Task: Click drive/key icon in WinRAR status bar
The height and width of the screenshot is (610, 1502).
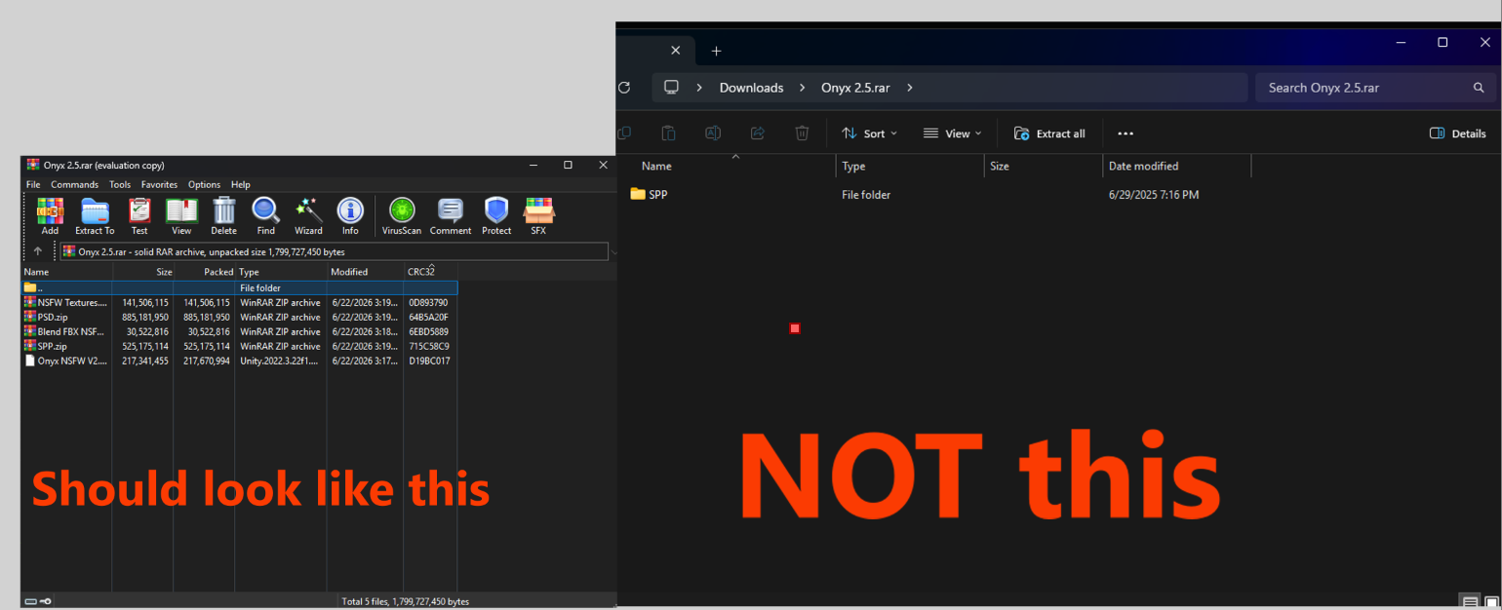Action: pos(38,601)
